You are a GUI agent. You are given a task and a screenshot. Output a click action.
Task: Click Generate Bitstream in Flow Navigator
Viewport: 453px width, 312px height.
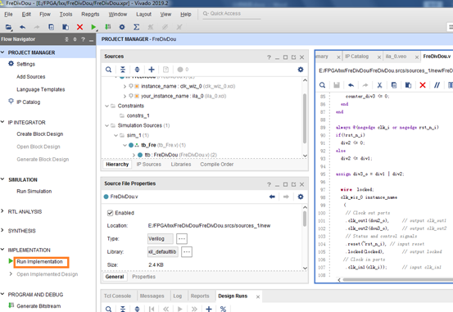pyautogui.click(x=39, y=306)
